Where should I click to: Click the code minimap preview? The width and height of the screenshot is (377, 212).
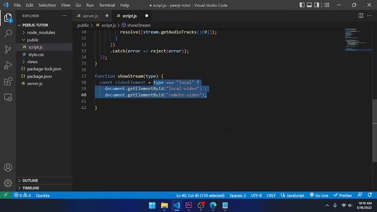[x=358, y=39]
